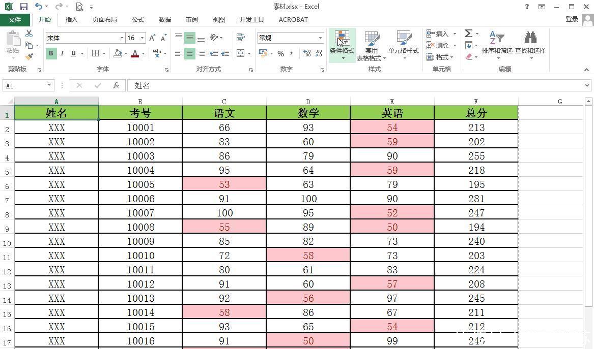Click the Save icon in quick access toolbar
The height and width of the screenshot is (349, 594).
[24, 7]
